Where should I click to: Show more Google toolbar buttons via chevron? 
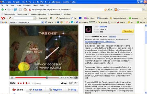pos(132,22)
